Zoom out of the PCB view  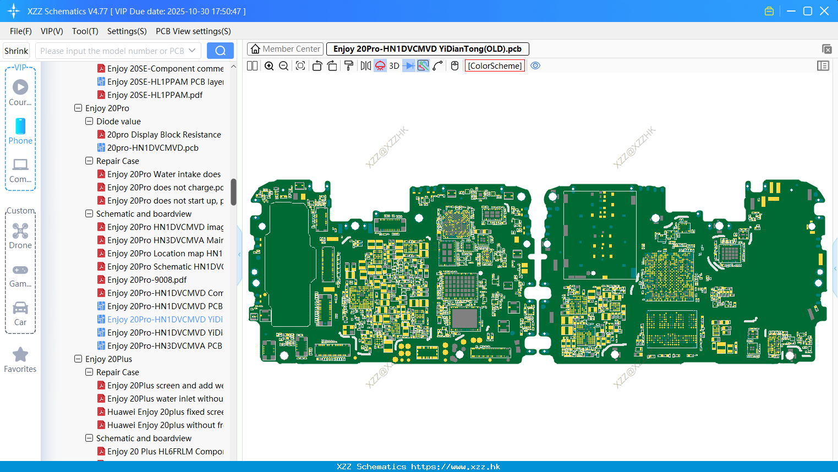(284, 66)
